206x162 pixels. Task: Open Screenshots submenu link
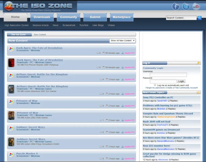tap(69, 25)
